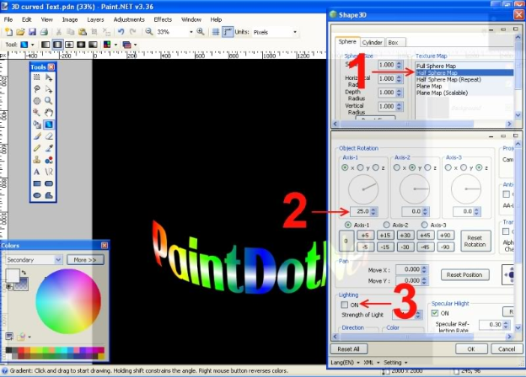Switch to the Box tab
Image resolution: width=526 pixels, height=377 pixels.
393,42
